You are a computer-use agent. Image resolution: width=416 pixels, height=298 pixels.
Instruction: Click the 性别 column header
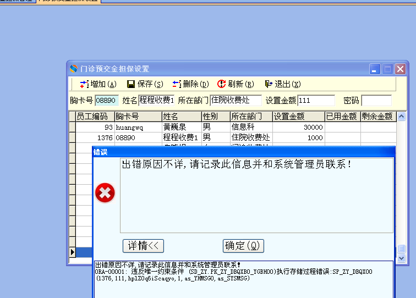[x=216, y=117]
